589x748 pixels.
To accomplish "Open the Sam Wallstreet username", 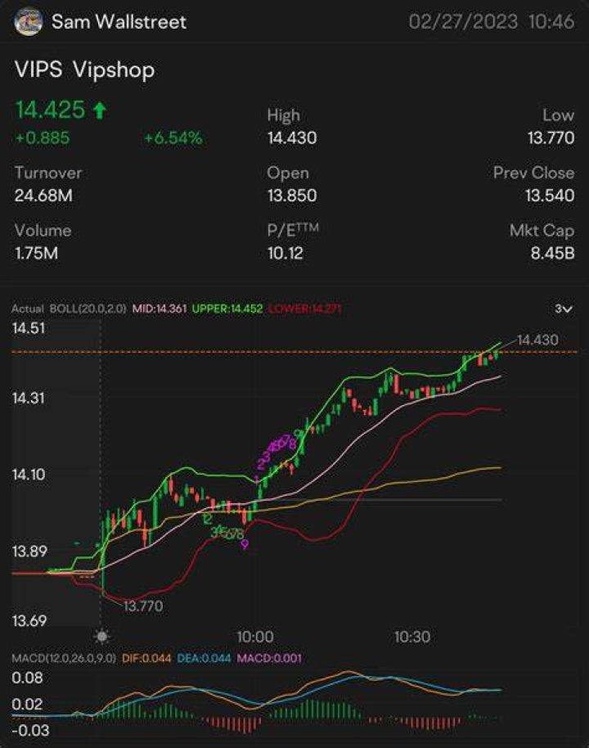I will click(x=119, y=22).
